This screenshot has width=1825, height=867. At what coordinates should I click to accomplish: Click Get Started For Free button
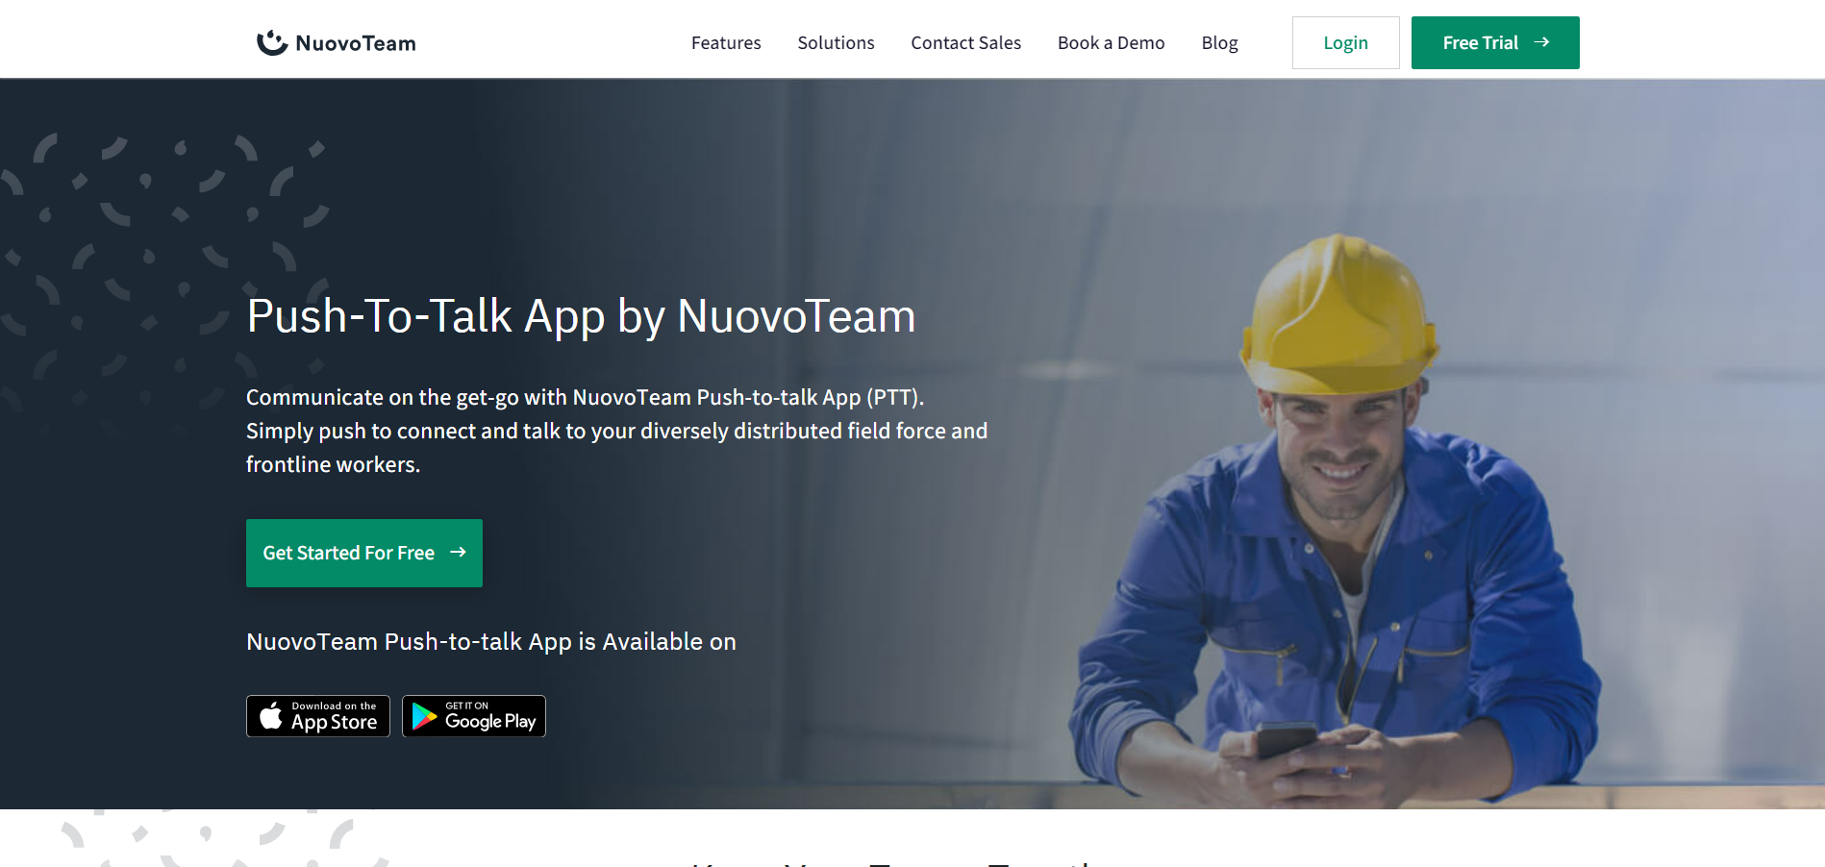(364, 553)
